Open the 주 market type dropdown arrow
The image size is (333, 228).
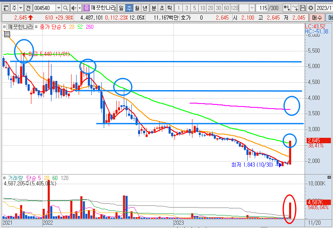point(20,8)
